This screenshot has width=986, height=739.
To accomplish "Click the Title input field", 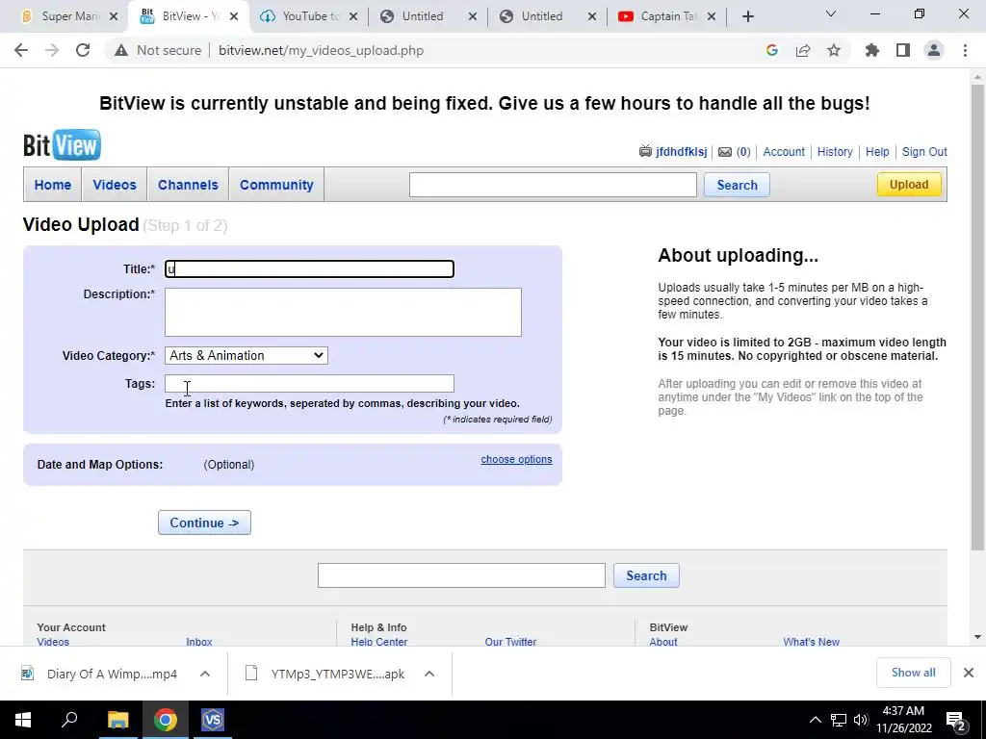I will pyautogui.click(x=309, y=269).
